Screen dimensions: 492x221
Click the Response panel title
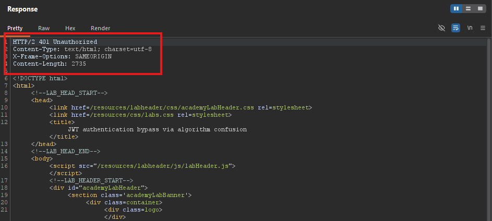(22, 9)
